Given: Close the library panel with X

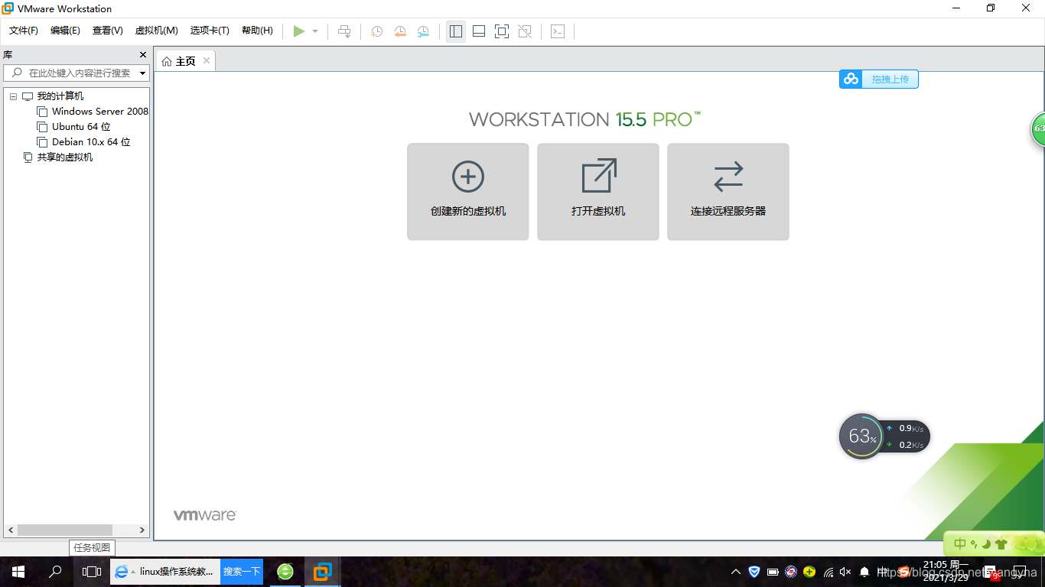Looking at the screenshot, I should pos(143,55).
